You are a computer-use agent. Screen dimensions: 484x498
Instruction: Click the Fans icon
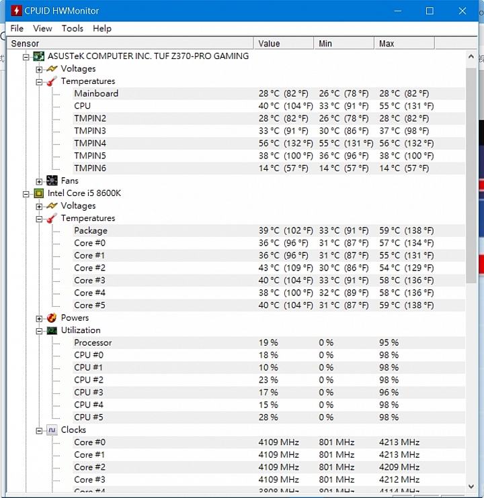click(52, 181)
